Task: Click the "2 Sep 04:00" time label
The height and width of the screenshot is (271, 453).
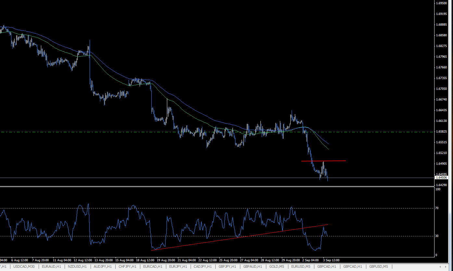Action: 311,260
